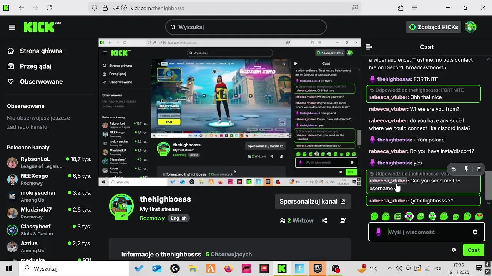Open Rozmowy category link
492x276 pixels.
point(152,218)
